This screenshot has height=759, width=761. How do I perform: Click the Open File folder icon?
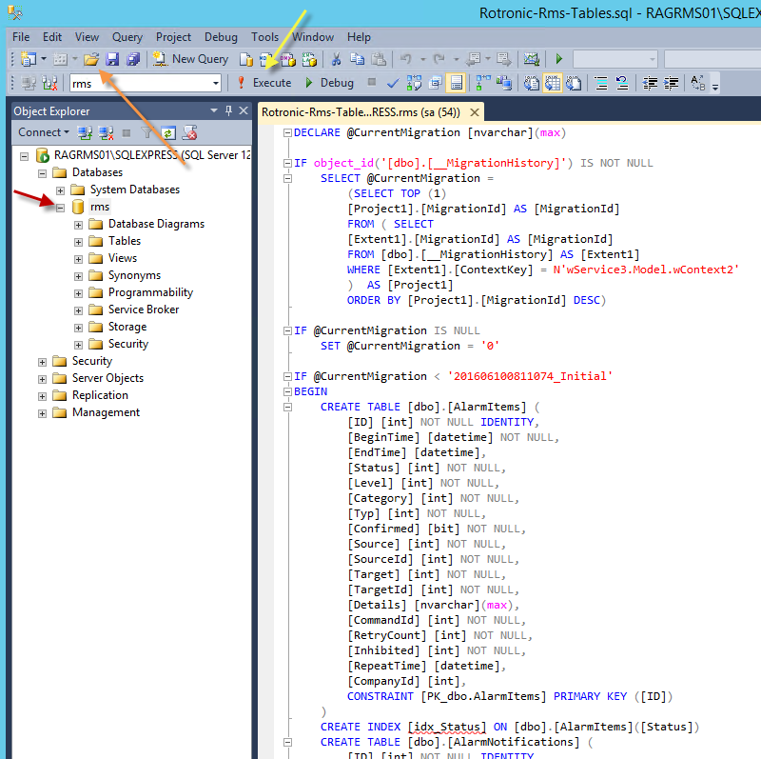point(90,59)
